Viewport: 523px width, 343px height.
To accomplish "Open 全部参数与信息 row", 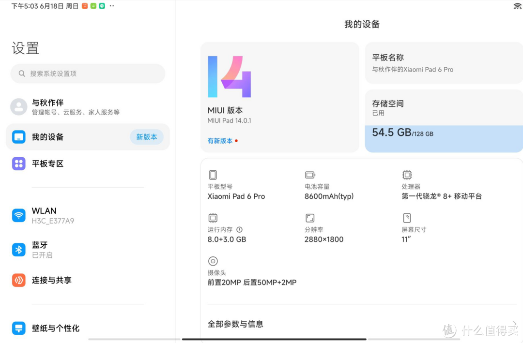I will point(362,324).
